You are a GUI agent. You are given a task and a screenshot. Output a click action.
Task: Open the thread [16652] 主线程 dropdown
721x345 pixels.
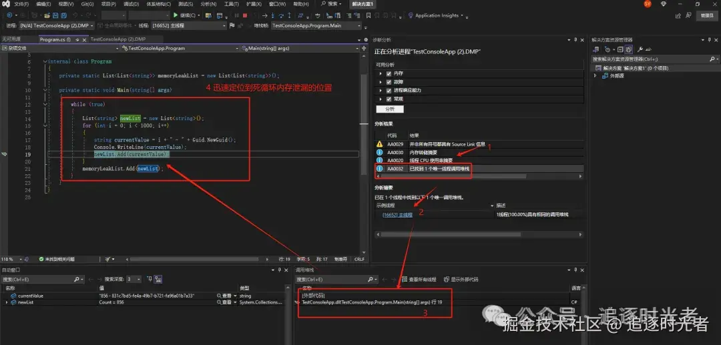click(x=188, y=26)
